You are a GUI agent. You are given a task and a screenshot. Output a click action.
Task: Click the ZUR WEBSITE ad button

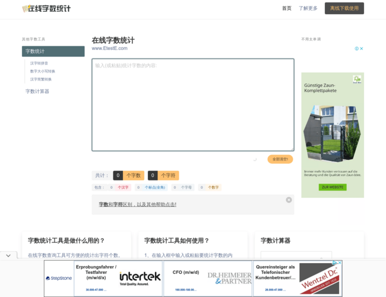[332, 187]
